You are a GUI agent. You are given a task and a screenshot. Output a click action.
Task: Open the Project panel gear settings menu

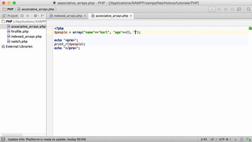click(x=36, y=16)
